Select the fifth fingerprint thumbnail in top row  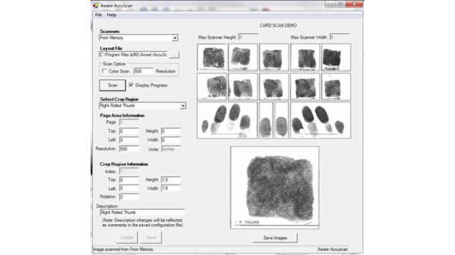click(336, 58)
